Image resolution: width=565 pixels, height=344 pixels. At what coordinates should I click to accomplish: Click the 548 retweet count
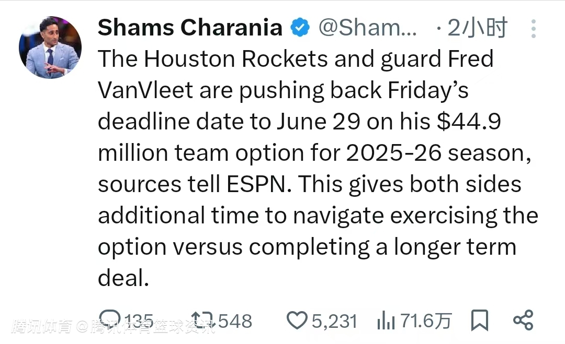coord(235,321)
